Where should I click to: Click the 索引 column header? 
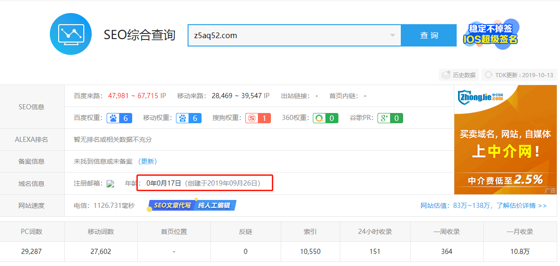tap(310, 232)
